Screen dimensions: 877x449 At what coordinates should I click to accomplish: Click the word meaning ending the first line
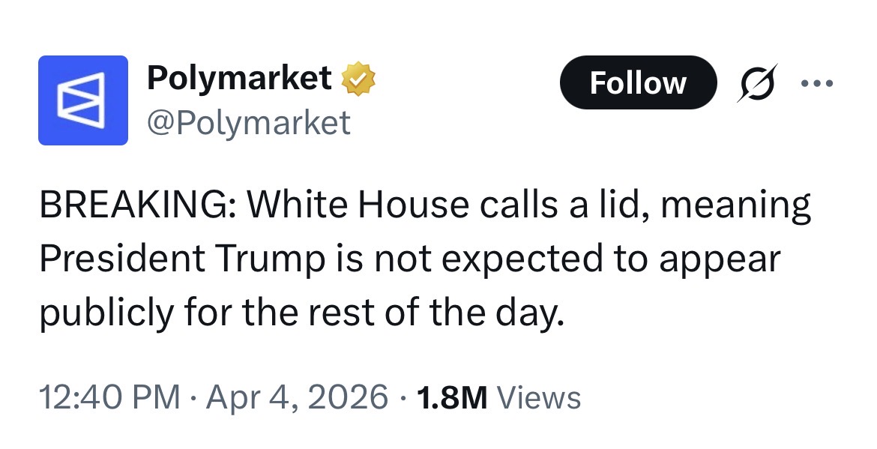(x=735, y=206)
